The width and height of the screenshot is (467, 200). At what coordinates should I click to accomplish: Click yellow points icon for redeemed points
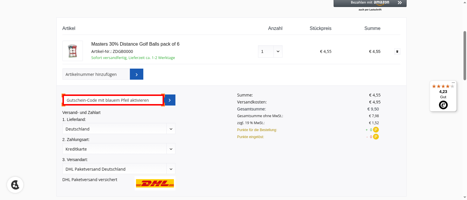[x=376, y=137]
